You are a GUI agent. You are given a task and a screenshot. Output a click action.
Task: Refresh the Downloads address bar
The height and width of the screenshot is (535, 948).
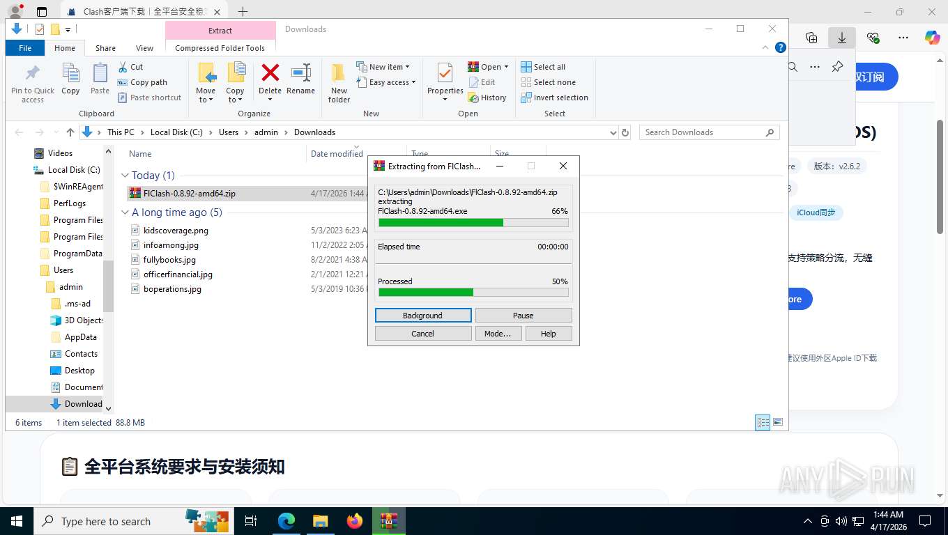(x=625, y=132)
